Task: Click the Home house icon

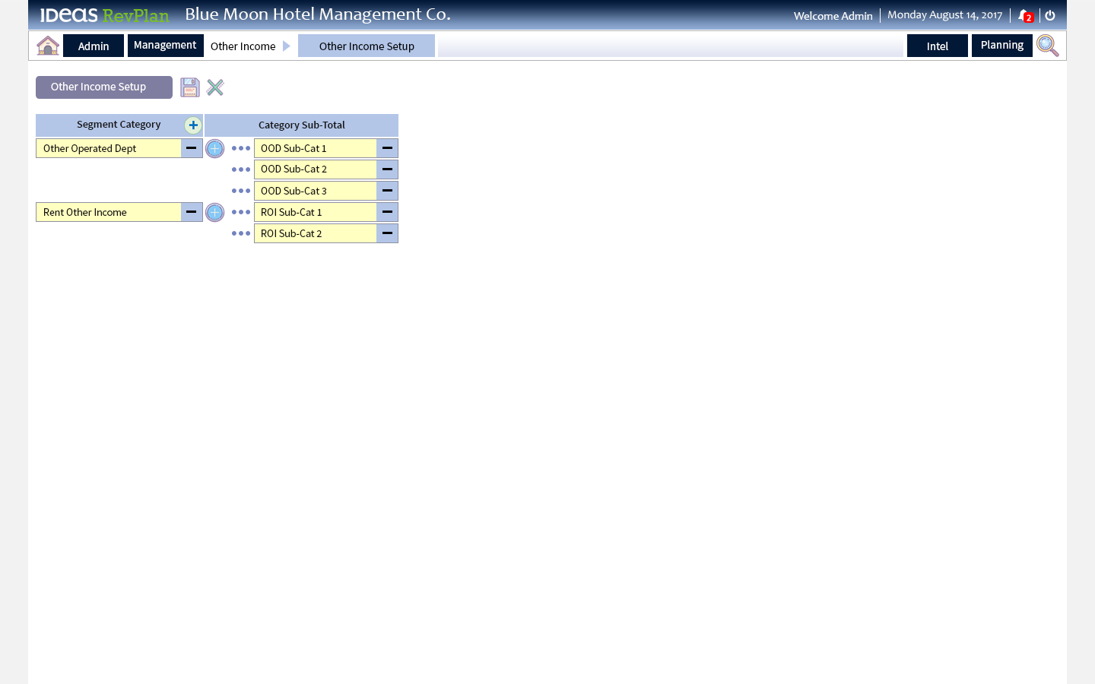Action: tap(48, 46)
